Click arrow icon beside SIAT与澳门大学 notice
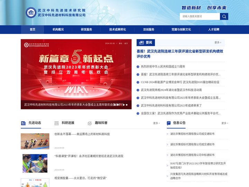This screenshot has width=249, height=187. click(x=167, y=166)
